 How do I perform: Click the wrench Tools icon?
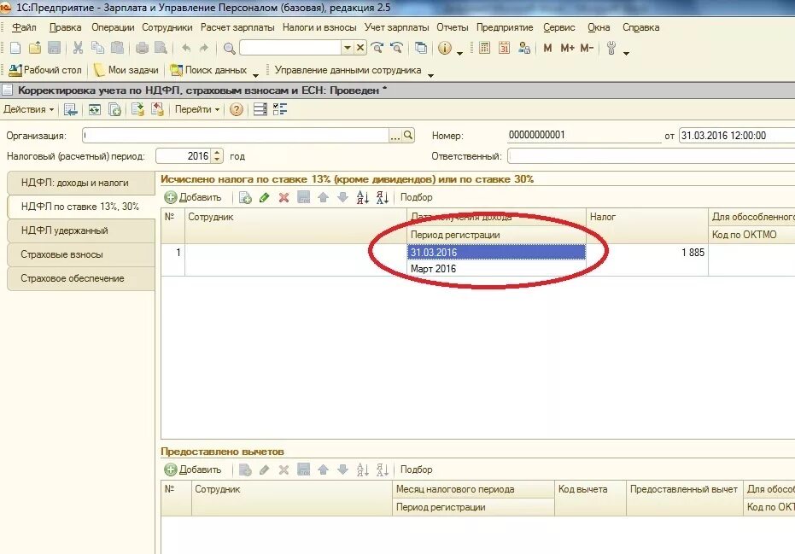tap(611, 48)
